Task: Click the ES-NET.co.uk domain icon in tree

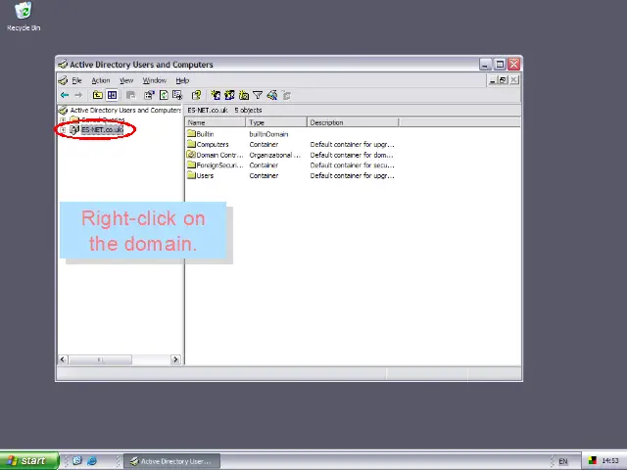Action: coord(74,129)
